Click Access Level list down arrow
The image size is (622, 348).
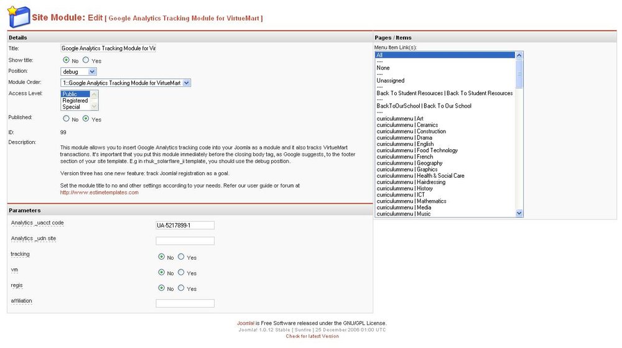[x=94, y=106]
